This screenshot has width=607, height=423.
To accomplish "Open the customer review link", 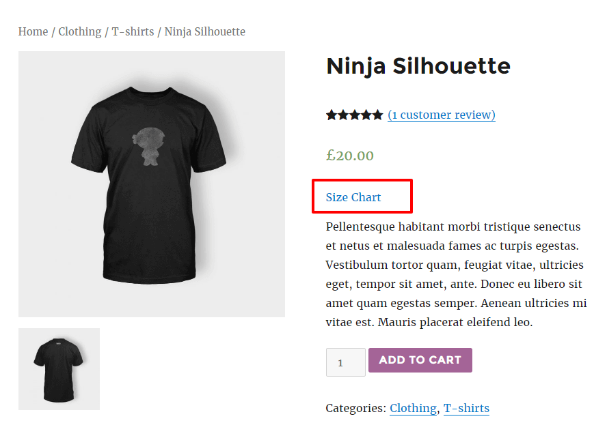I will (442, 115).
